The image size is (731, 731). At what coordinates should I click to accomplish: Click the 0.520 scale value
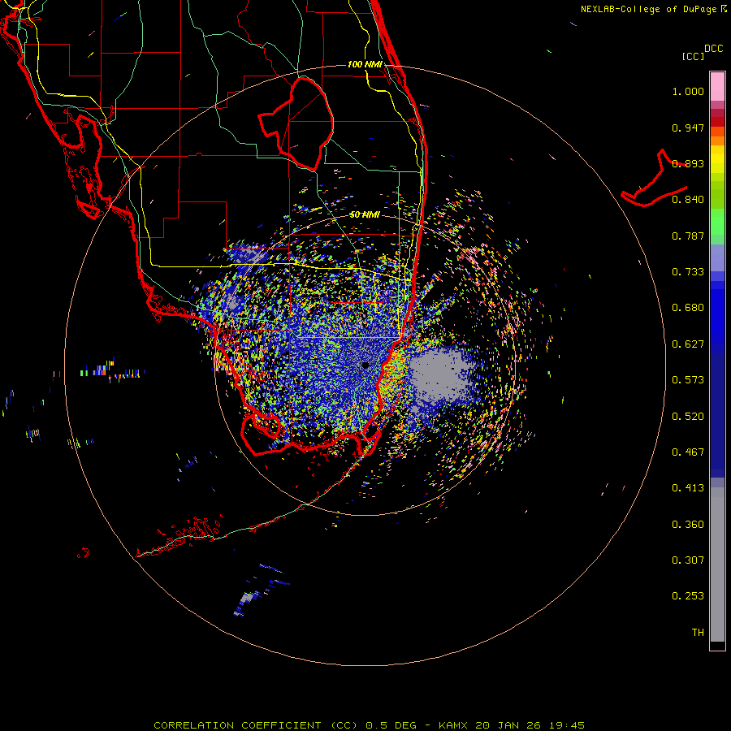click(688, 417)
